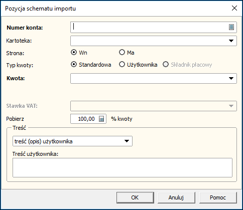
Task: Open Pomoc help button
Action: tap(218, 197)
